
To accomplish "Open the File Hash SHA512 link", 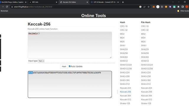I will tap(145, 61).
